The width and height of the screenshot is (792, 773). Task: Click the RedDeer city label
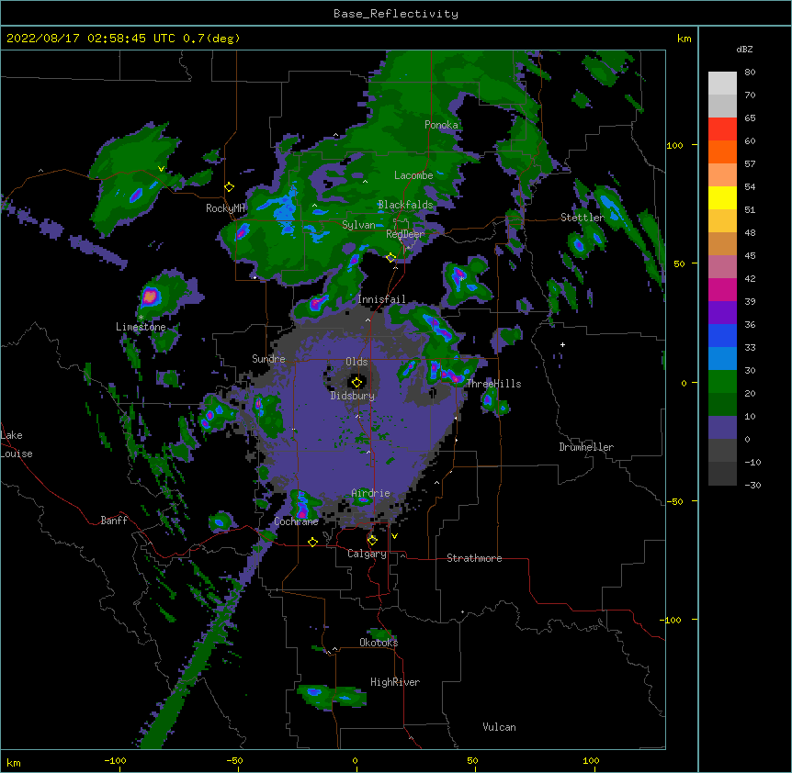(405, 234)
